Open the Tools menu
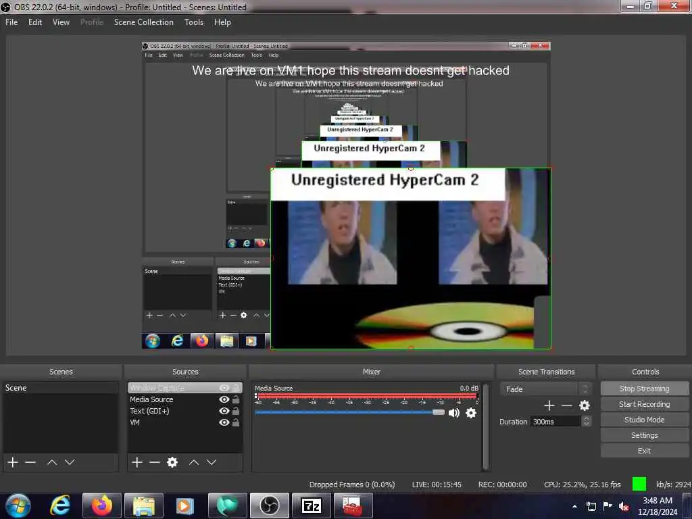This screenshot has width=692, height=519. coord(194,22)
